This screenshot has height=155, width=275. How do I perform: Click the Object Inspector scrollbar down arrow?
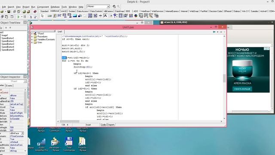pos(25,151)
